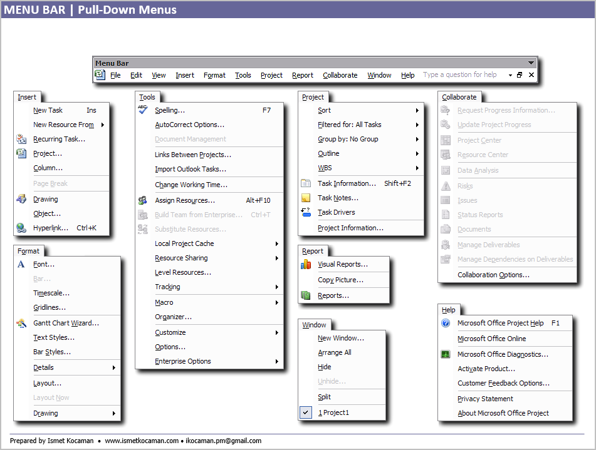
Task: Click the Visual Reports chart icon
Action: 306,265
